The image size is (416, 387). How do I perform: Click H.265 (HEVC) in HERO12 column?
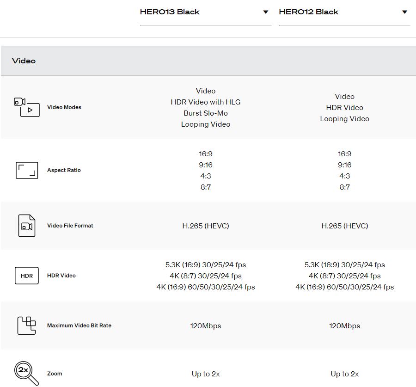[x=345, y=226]
